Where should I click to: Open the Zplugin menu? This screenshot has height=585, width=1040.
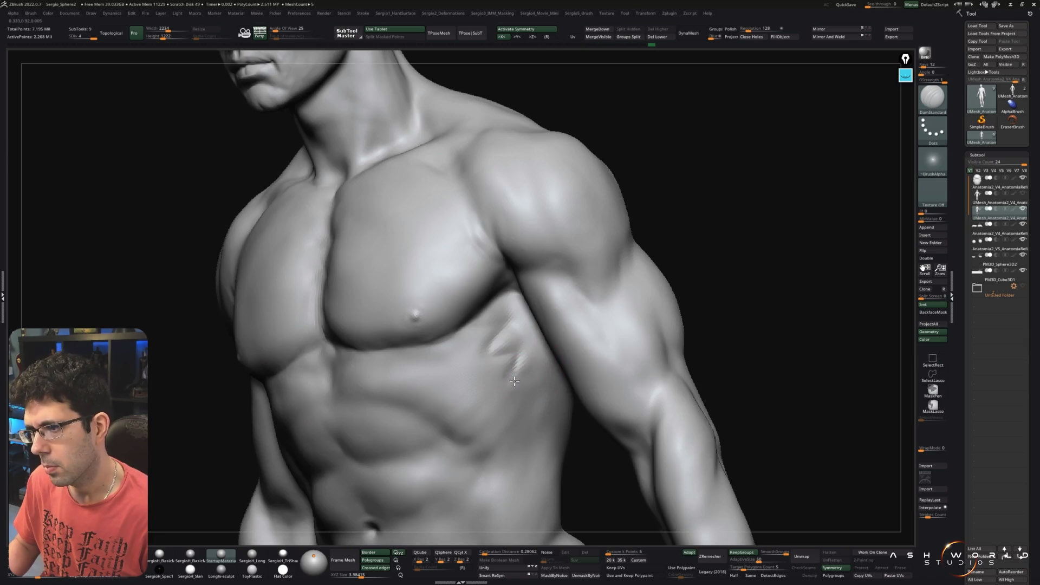click(x=669, y=13)
